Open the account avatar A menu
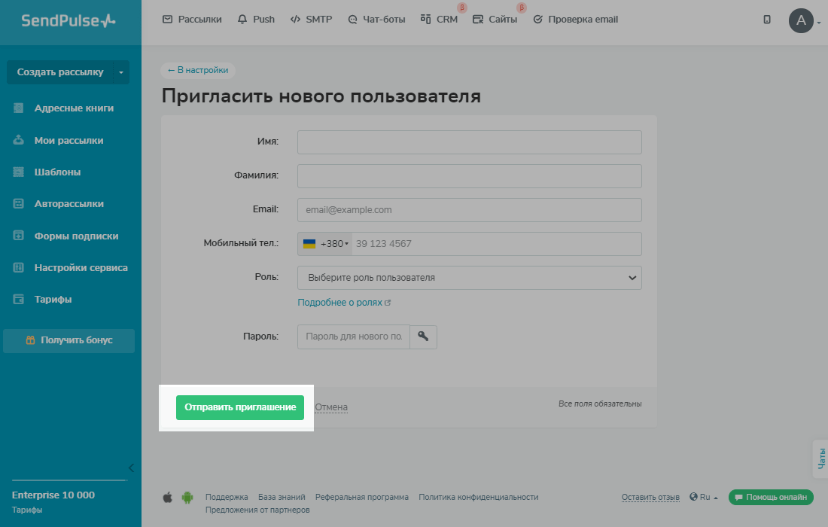The width and height of the screenshot is (828, 527). (801, 20)
